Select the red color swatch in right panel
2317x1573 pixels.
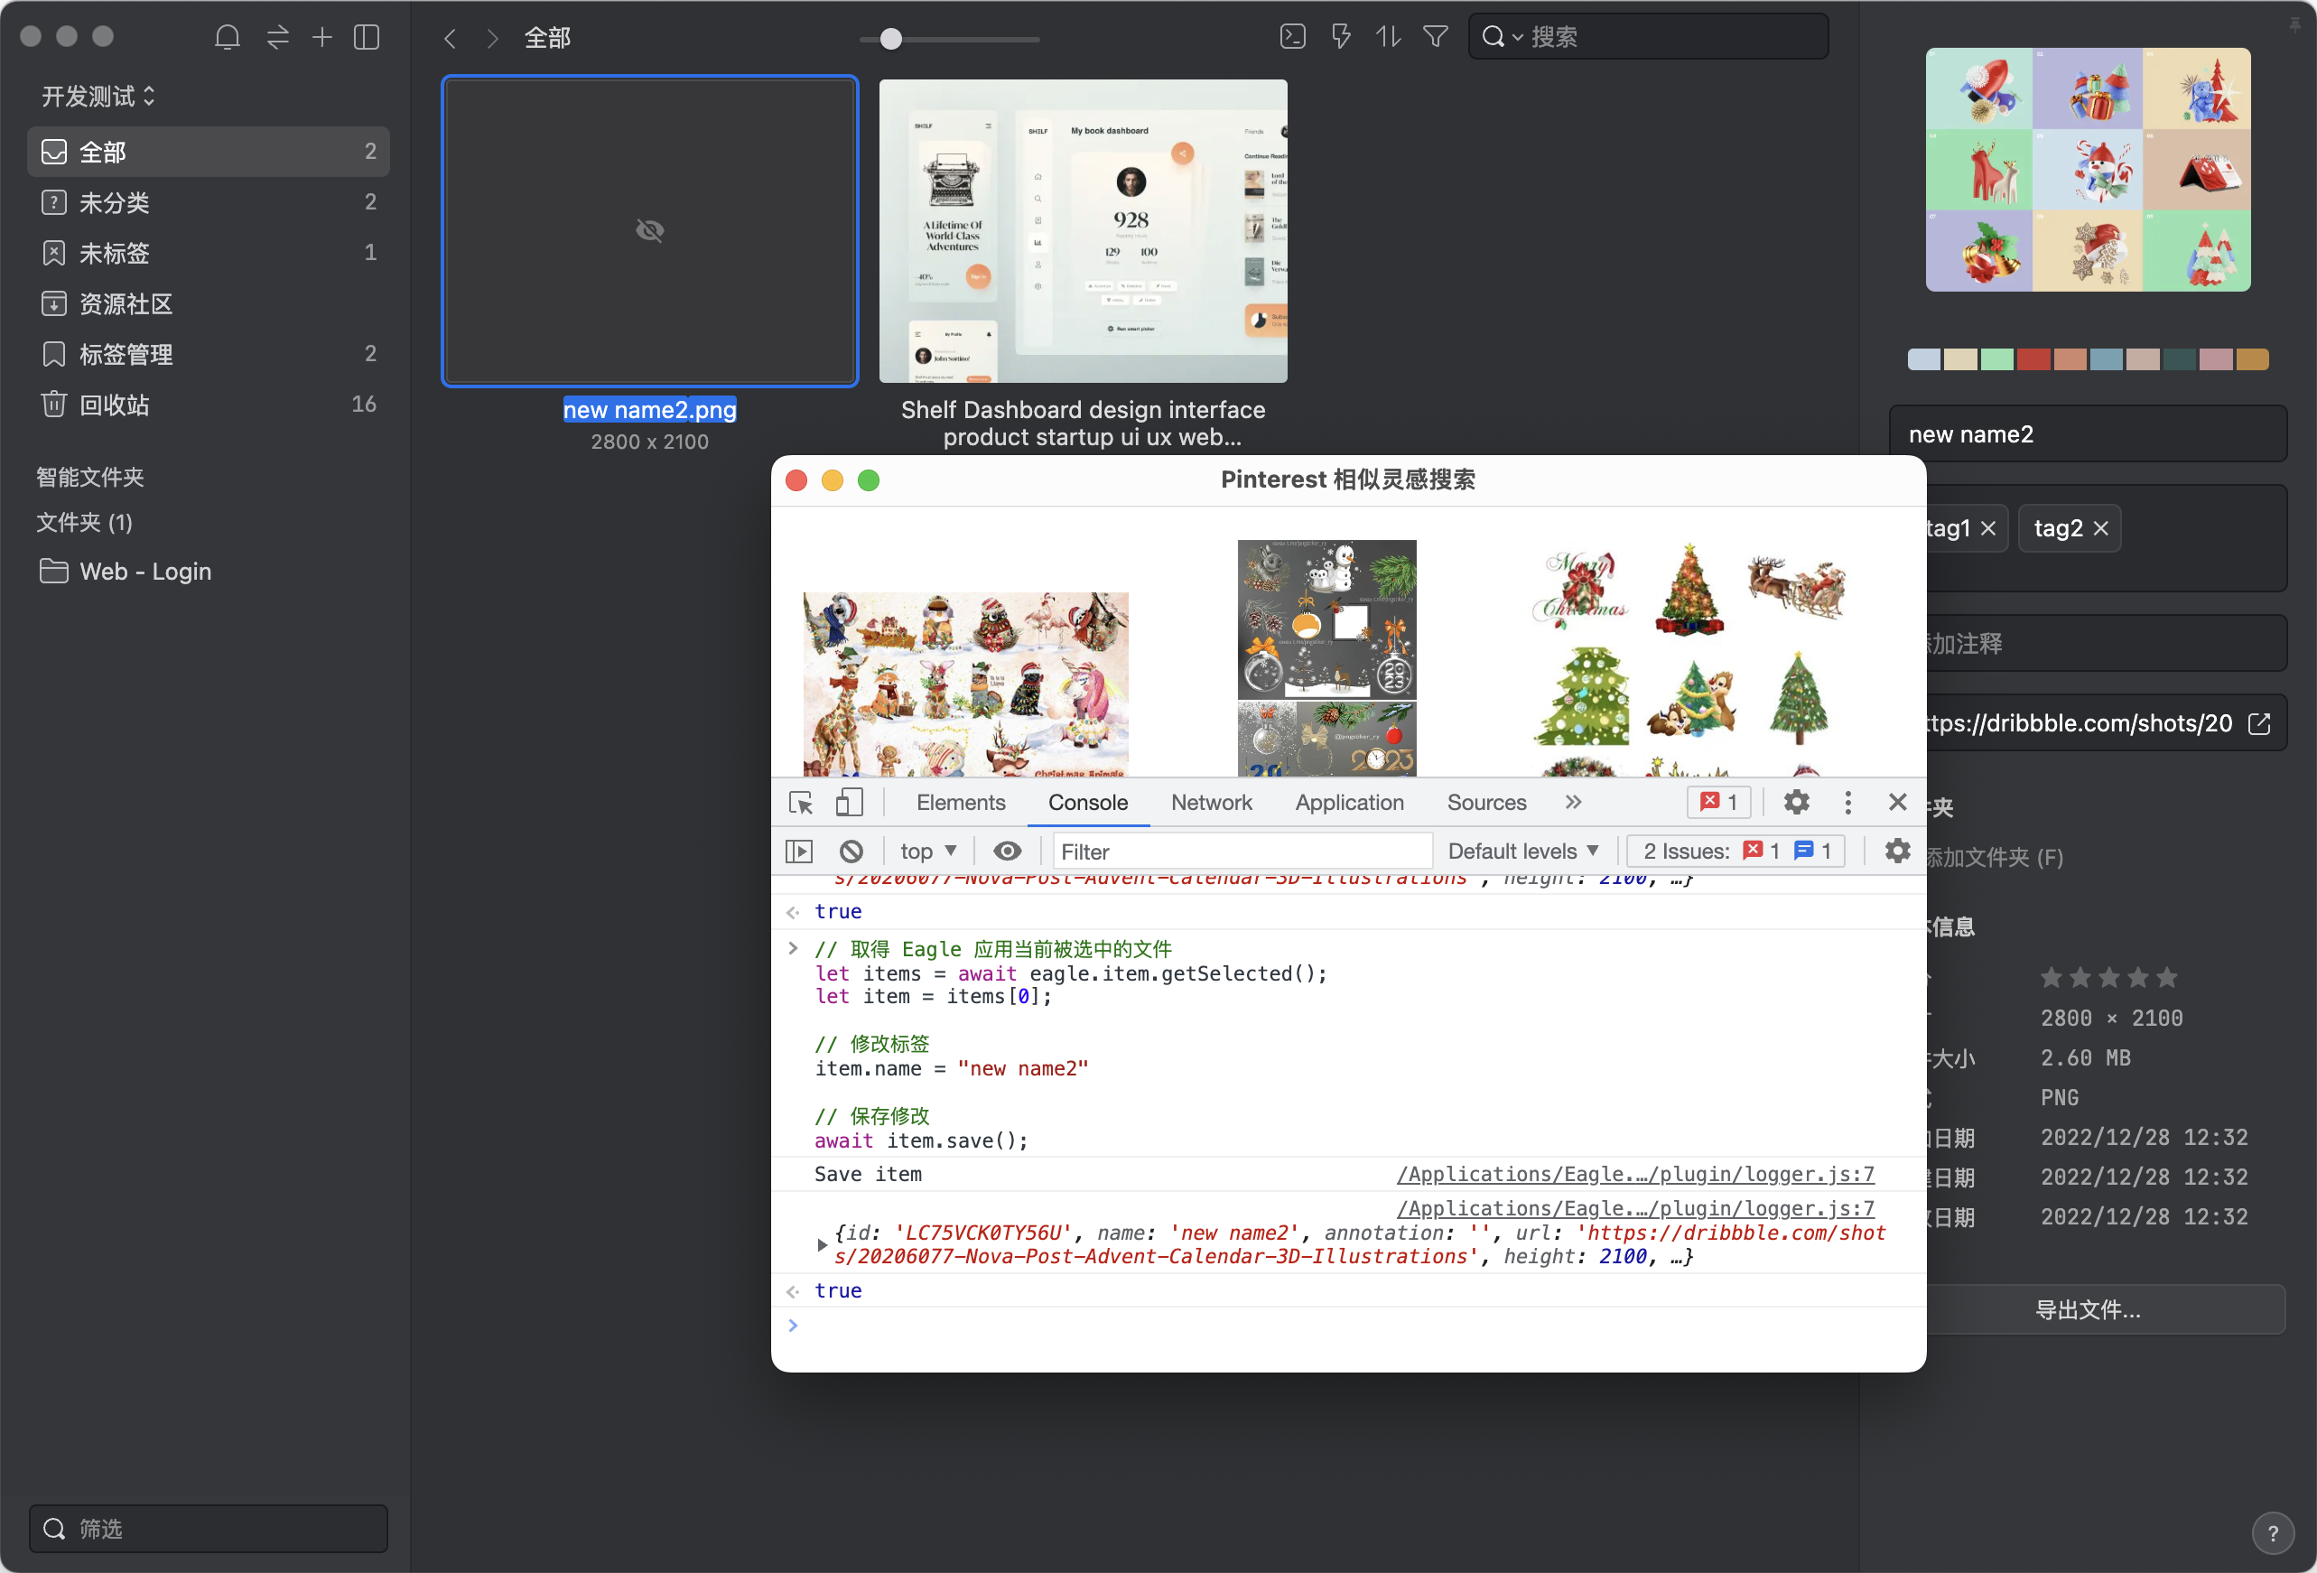(2033, 358)
